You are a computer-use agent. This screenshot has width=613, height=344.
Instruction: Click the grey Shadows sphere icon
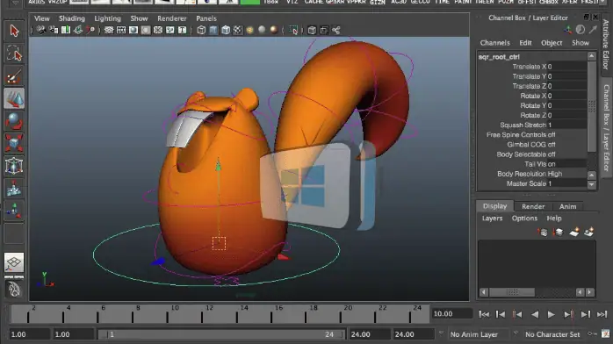(262, 30)
